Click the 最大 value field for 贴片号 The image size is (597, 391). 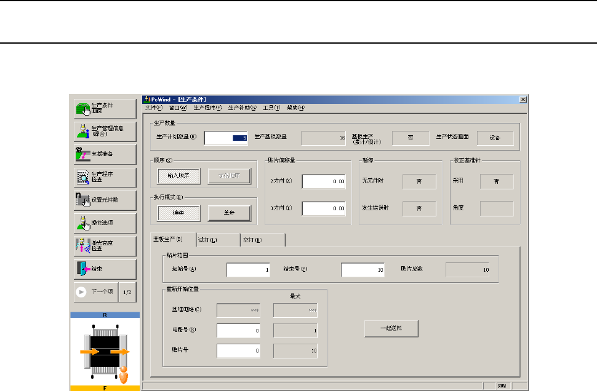coord(295,350)
